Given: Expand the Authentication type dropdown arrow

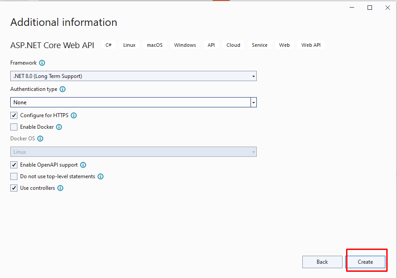Looking at the screenshot, I should point(254,102).
